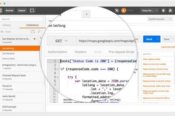
Task: Open the Spotify Example environment dropdown
Action: tap(159, 19)
